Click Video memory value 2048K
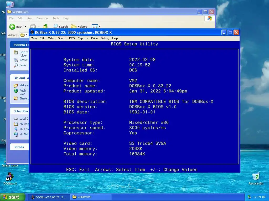Image resolution: width=269 pixels, height=201 pixels. coord(136,149)
